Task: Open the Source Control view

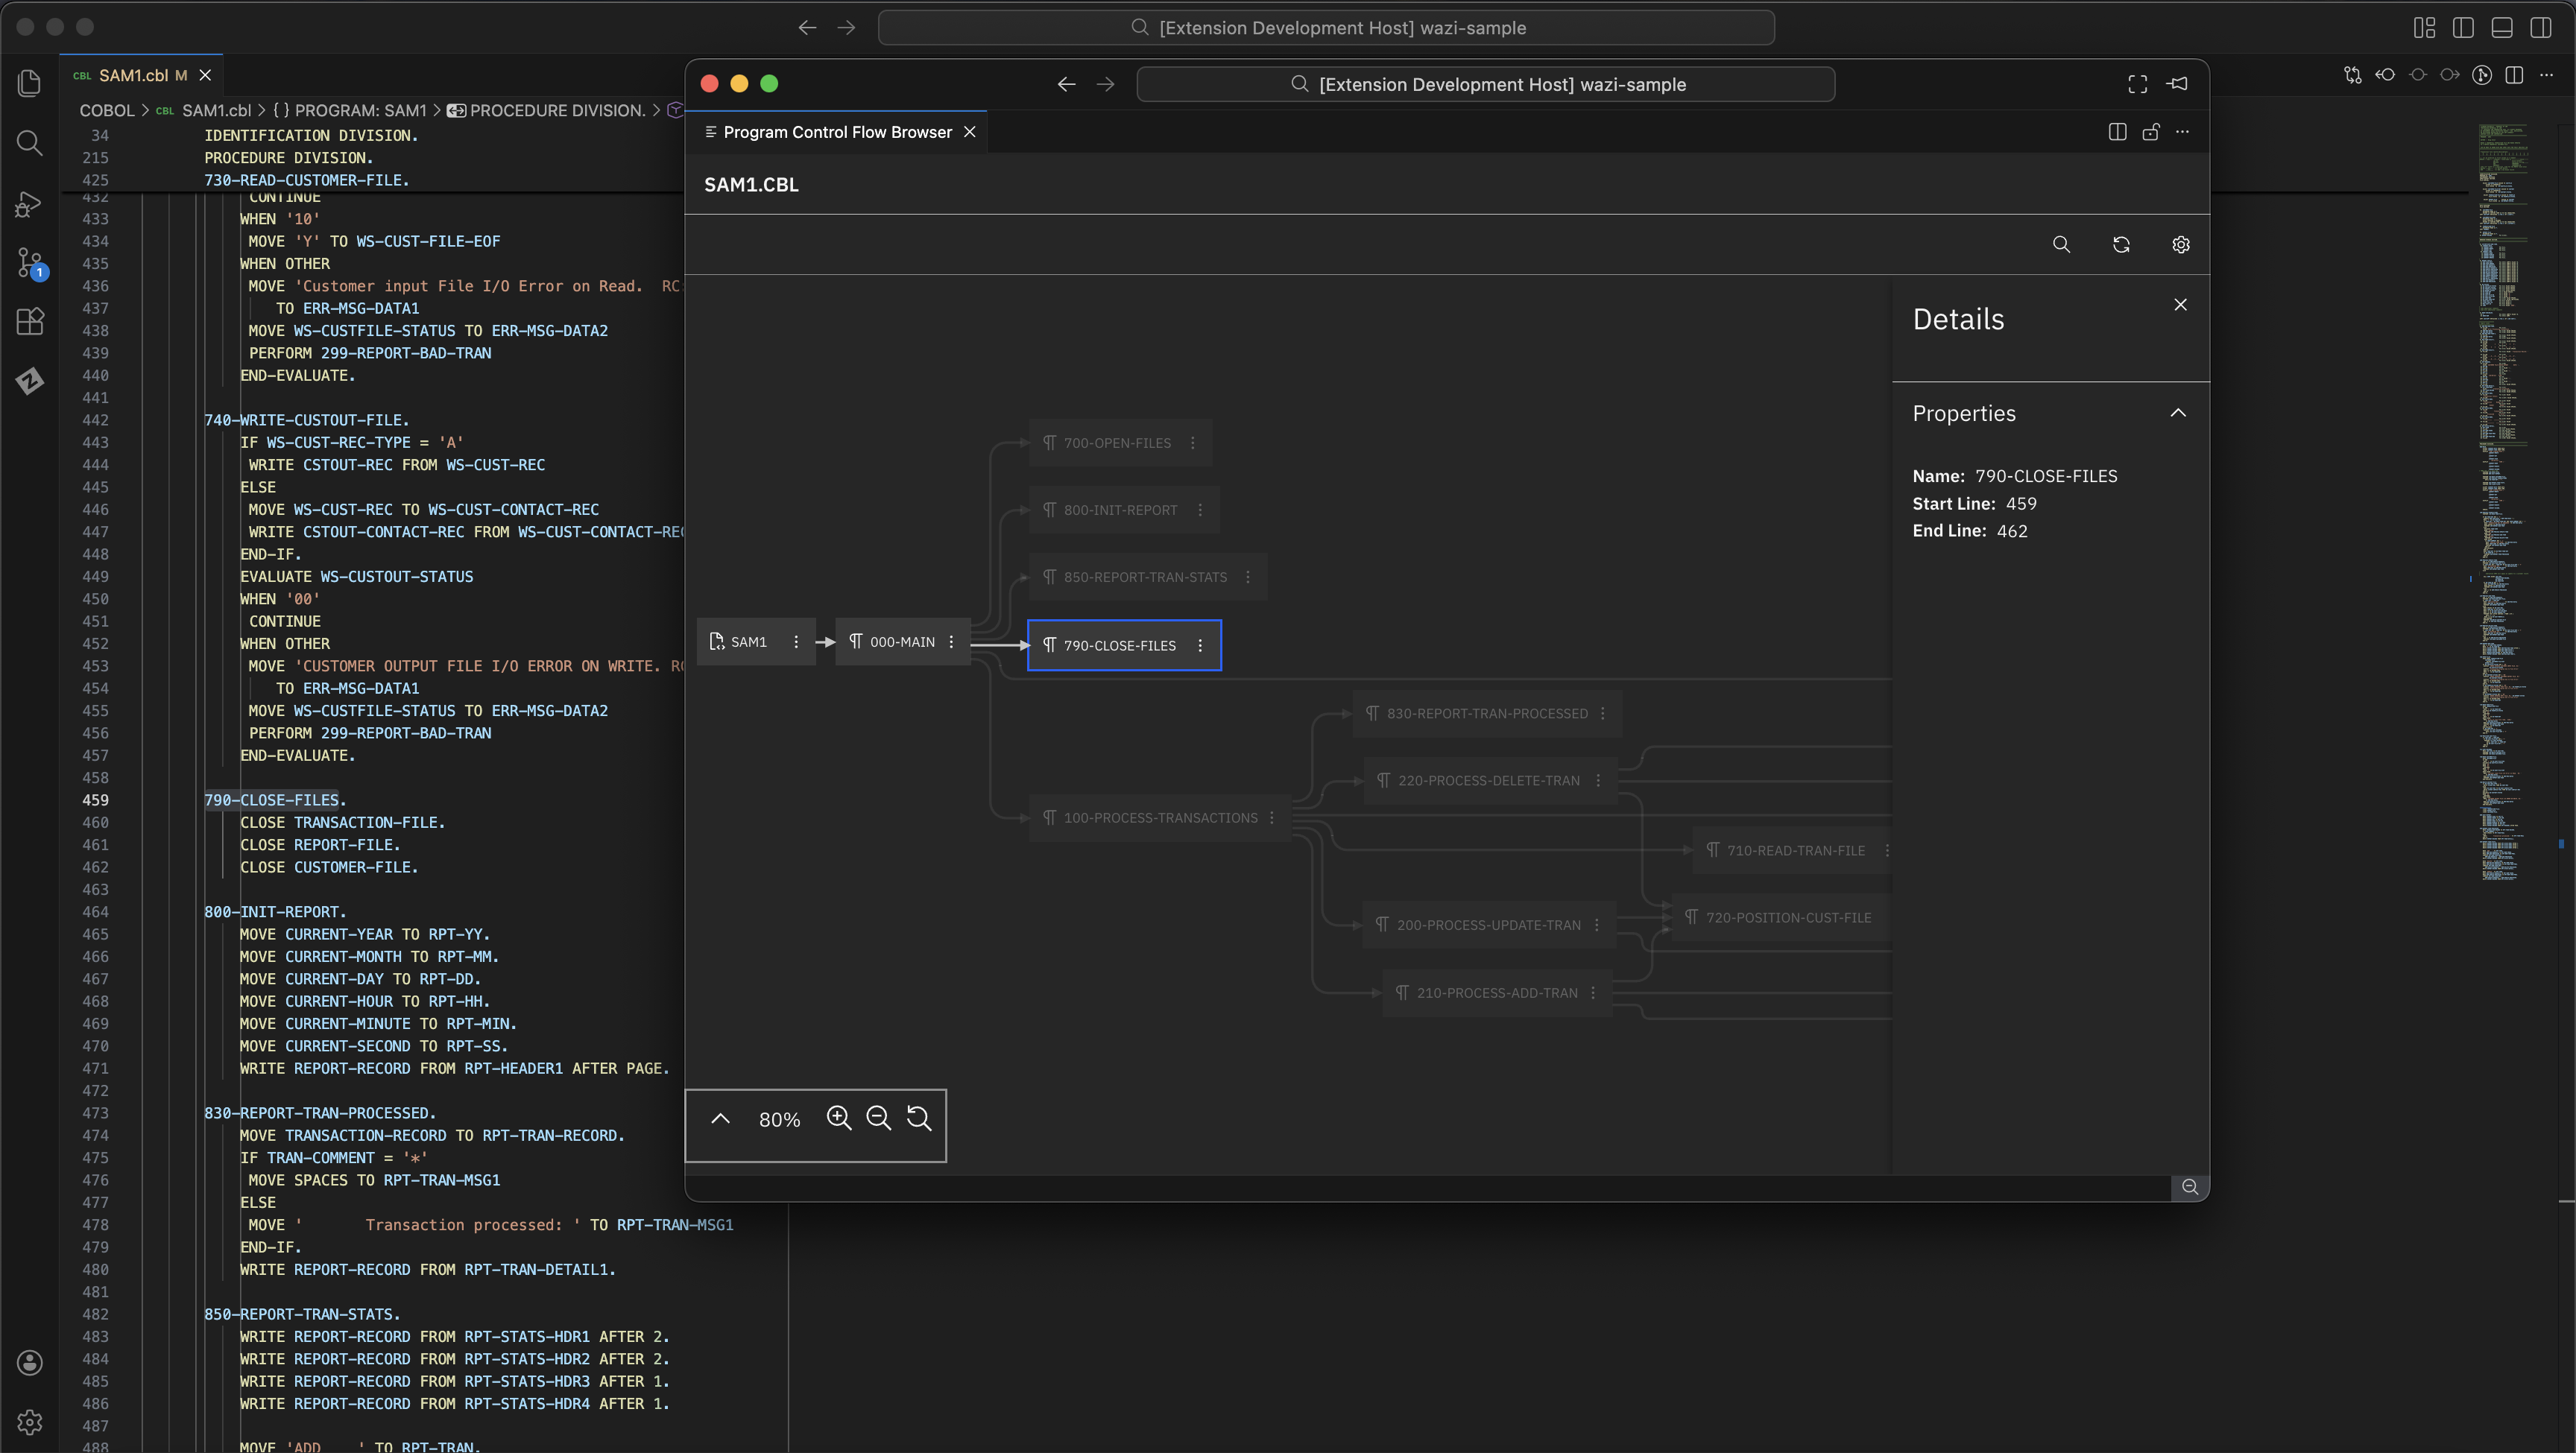Action: click(x=30, y=263)
